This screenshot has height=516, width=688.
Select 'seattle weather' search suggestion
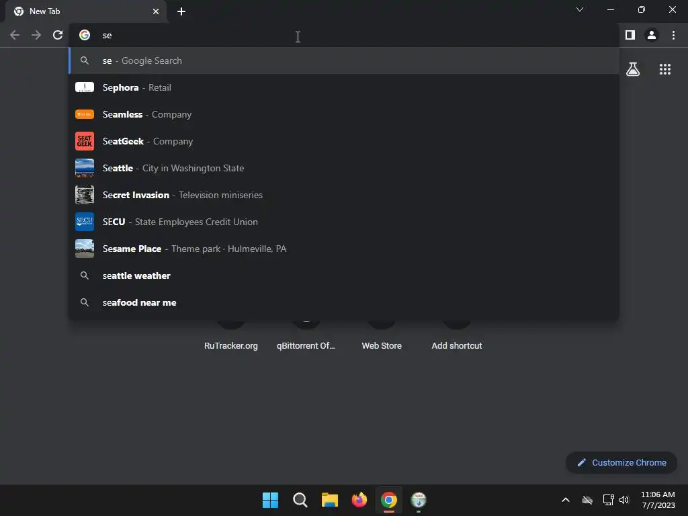(x=344, y=275)
